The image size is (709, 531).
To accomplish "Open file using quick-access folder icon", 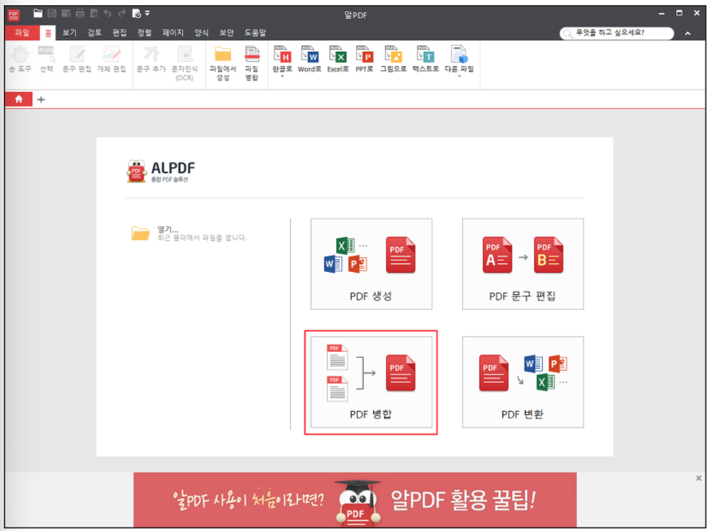I will click(x=38, y=14).
